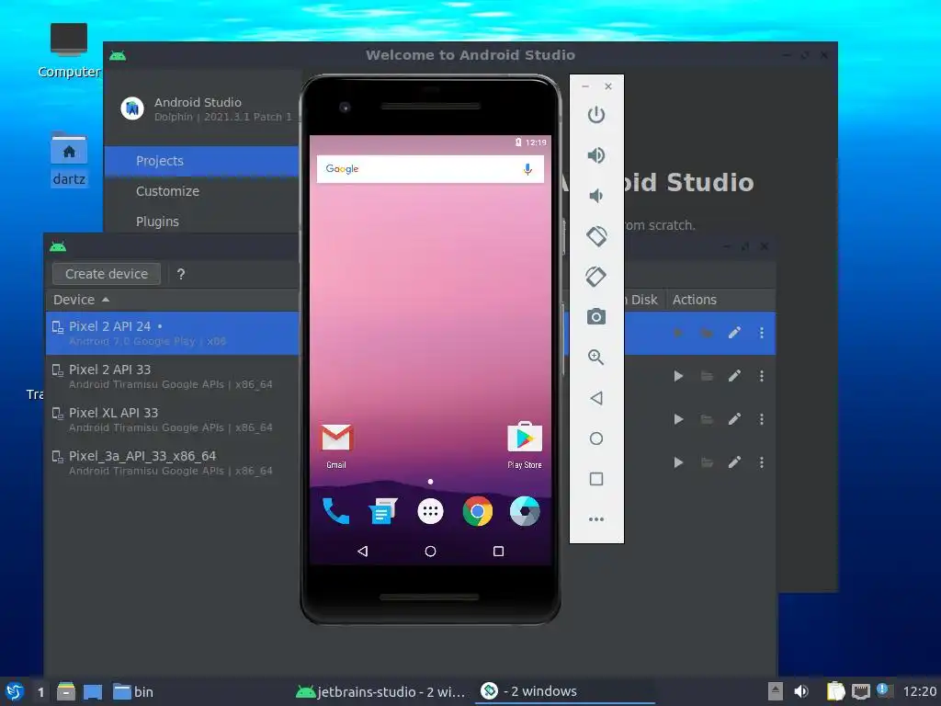
Task: Show Pixel XL API 33 files on disk via the folder icon
Action: point(707,419)
